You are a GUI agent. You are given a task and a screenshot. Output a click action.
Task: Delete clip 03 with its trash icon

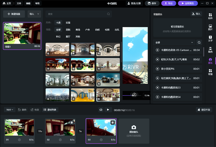[x=113, y=122]
